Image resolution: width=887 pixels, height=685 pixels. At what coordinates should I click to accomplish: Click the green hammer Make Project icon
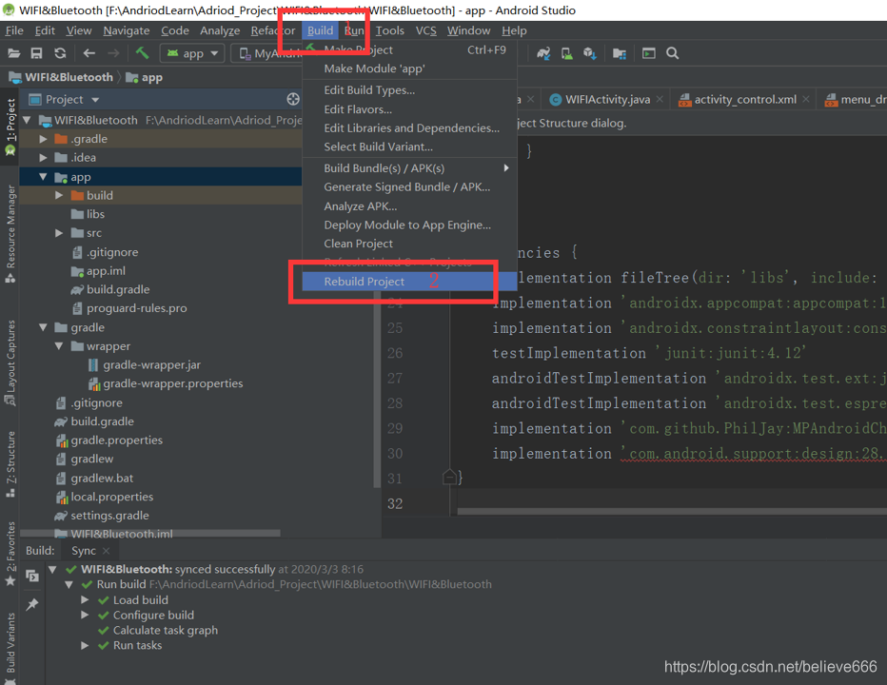142,53
